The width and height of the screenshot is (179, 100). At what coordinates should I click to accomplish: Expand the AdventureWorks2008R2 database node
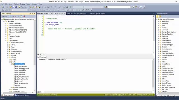pos(6,28)
